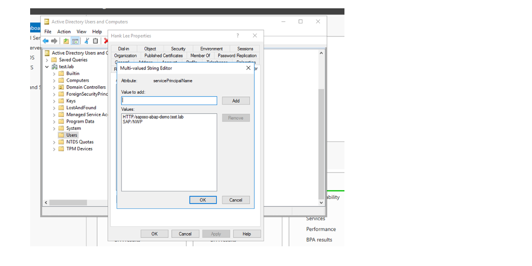Click the Keys folder icon
Screen dimensions: 532x266
click(x=61, y=101)
